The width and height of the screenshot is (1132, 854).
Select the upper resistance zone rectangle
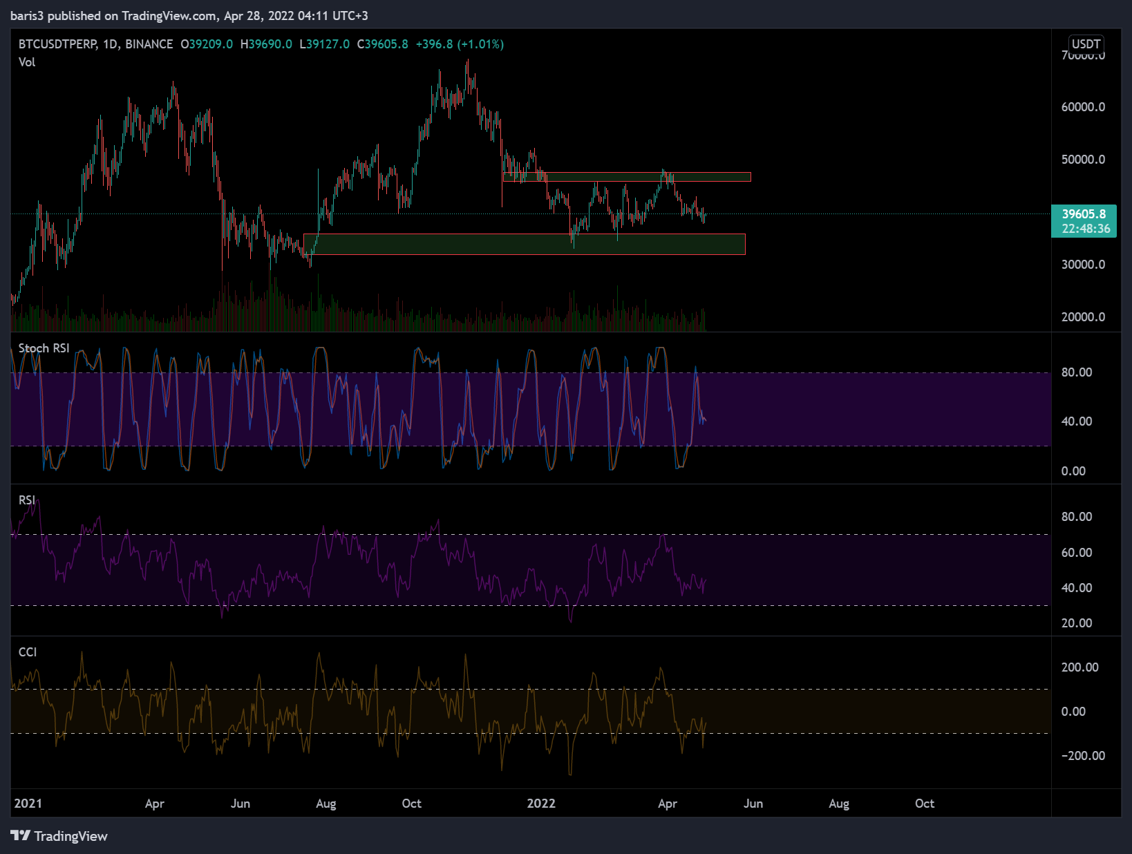(626, 177)
